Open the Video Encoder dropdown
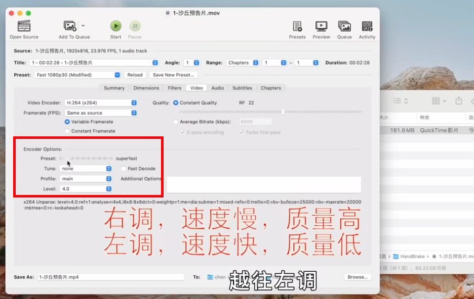Image resolution: width=474 pixels, height=299 pixels. click(101, 103)
